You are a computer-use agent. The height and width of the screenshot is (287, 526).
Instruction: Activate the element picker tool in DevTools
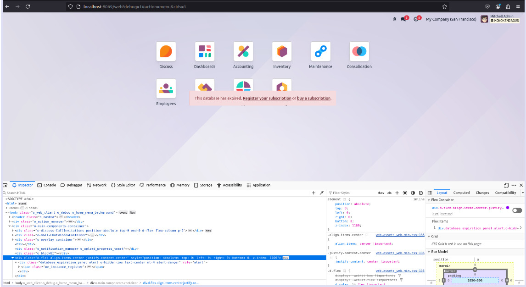pyautogui.click(x=5, y=185)
